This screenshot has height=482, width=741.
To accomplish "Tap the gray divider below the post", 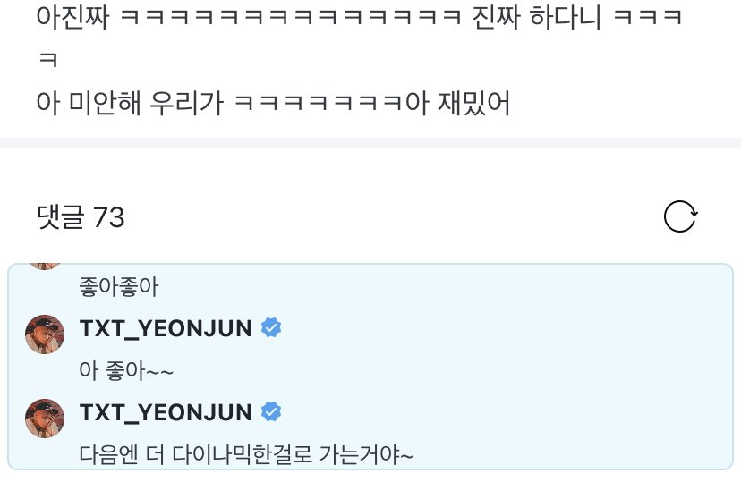I will coord(370,143).
